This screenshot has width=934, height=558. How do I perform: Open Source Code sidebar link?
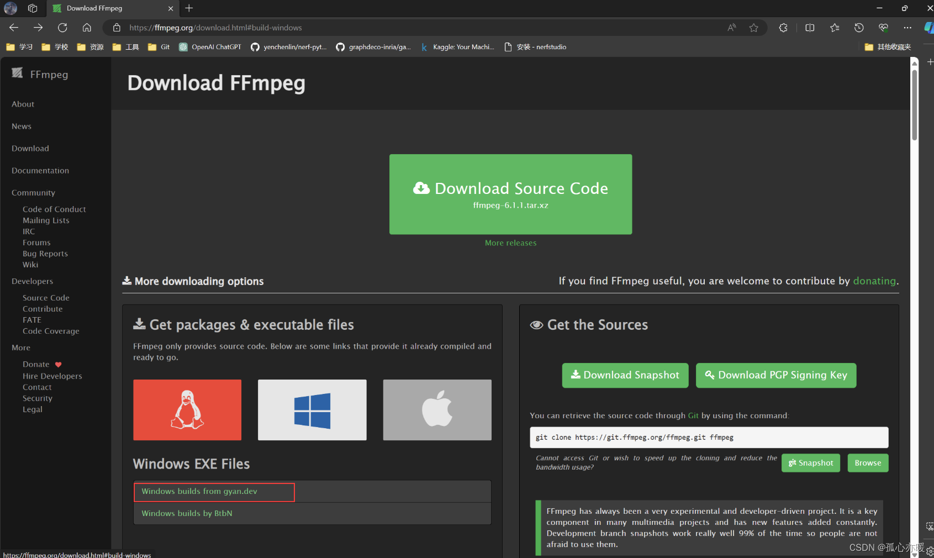click(x=46, y=297)
